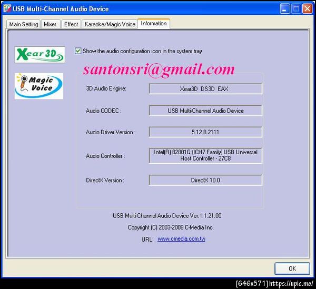Click the 'Ver.1.1.21.00' version text
This screenshot has width=316, height=289.
(206, 216)
